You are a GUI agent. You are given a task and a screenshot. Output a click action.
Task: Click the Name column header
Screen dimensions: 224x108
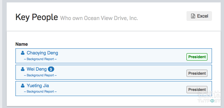coord(21,44)
